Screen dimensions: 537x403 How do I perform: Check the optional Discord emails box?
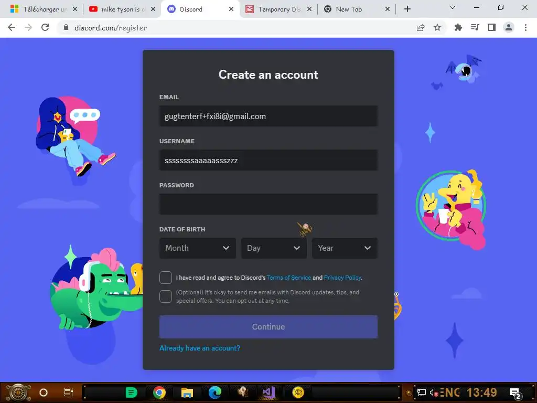(166, 296)
